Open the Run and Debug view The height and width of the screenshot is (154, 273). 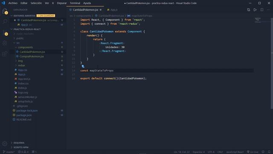[x=5, y=43]
